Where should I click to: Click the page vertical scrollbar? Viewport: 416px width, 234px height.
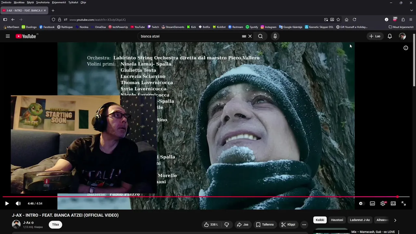click(x=414, y=60)
